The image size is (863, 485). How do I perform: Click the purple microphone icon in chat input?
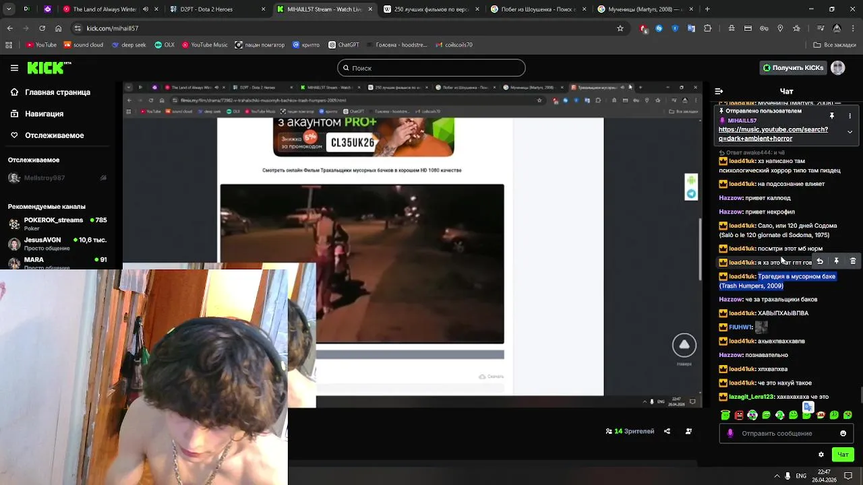click(x=730, y=433)
